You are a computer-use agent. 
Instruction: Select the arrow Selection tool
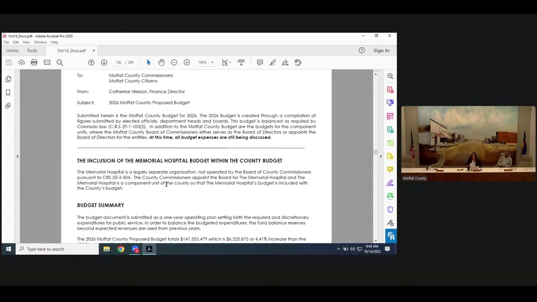coord(149,62)
